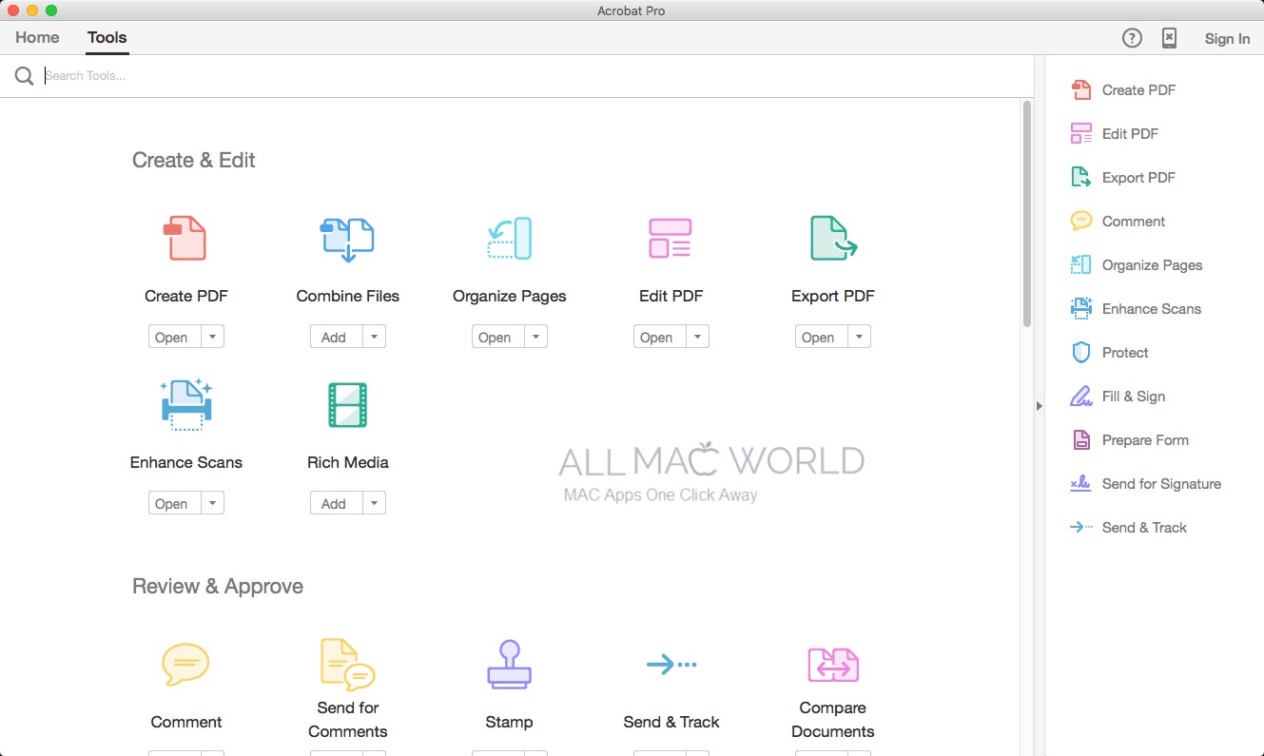Click the Compare Documents label

click(833, 720)
